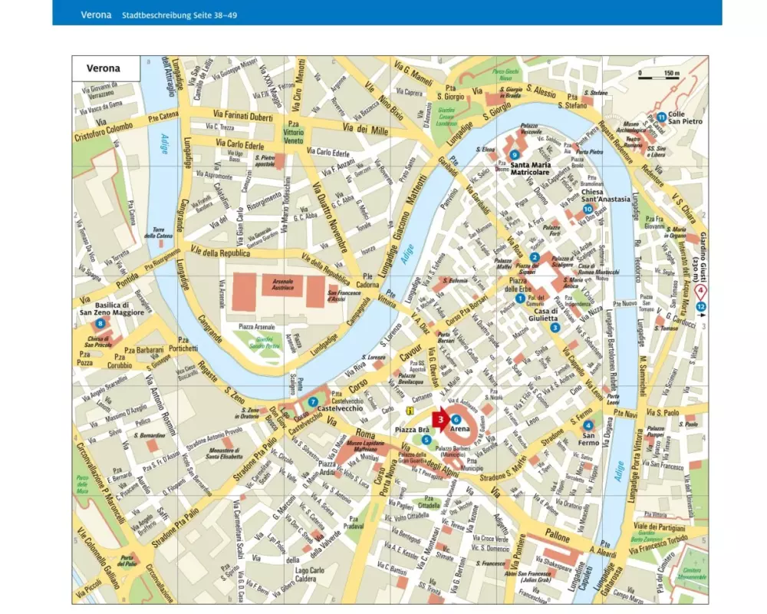The height and width of the screenshot is (614, 767).
Task: Click marker 12 for Giardino Giusti
Action: 700,307
